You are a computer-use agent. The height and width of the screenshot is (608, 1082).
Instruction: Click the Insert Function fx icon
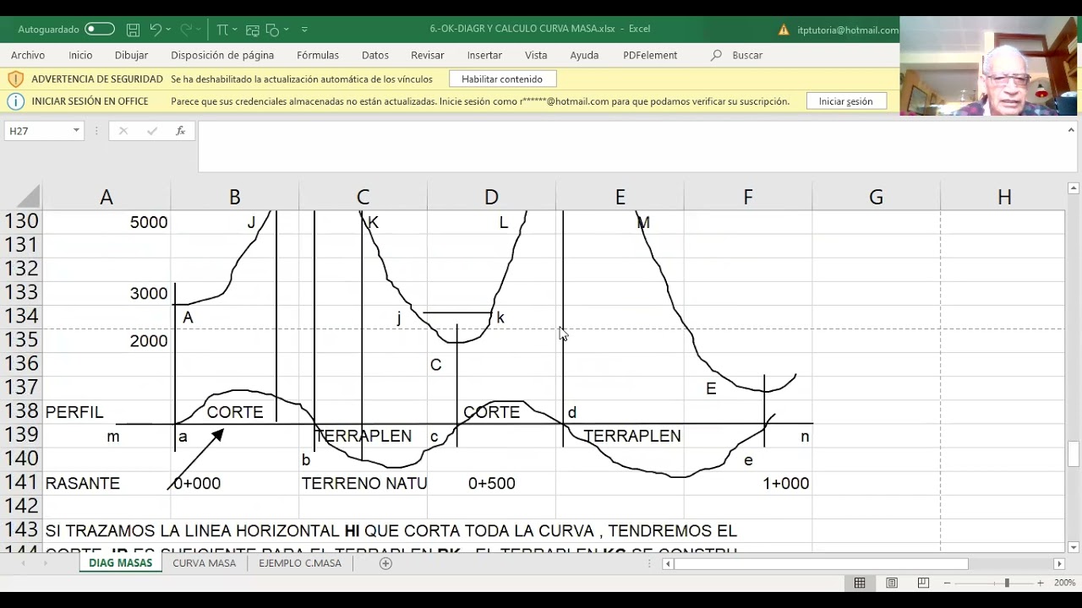click(180, 131)
